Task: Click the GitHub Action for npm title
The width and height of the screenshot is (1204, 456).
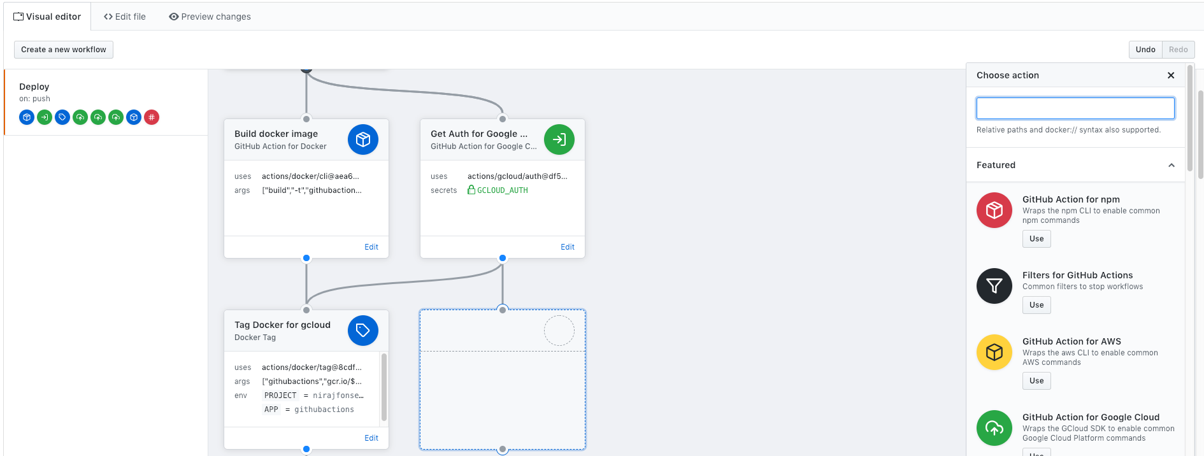Action: 1071,199
